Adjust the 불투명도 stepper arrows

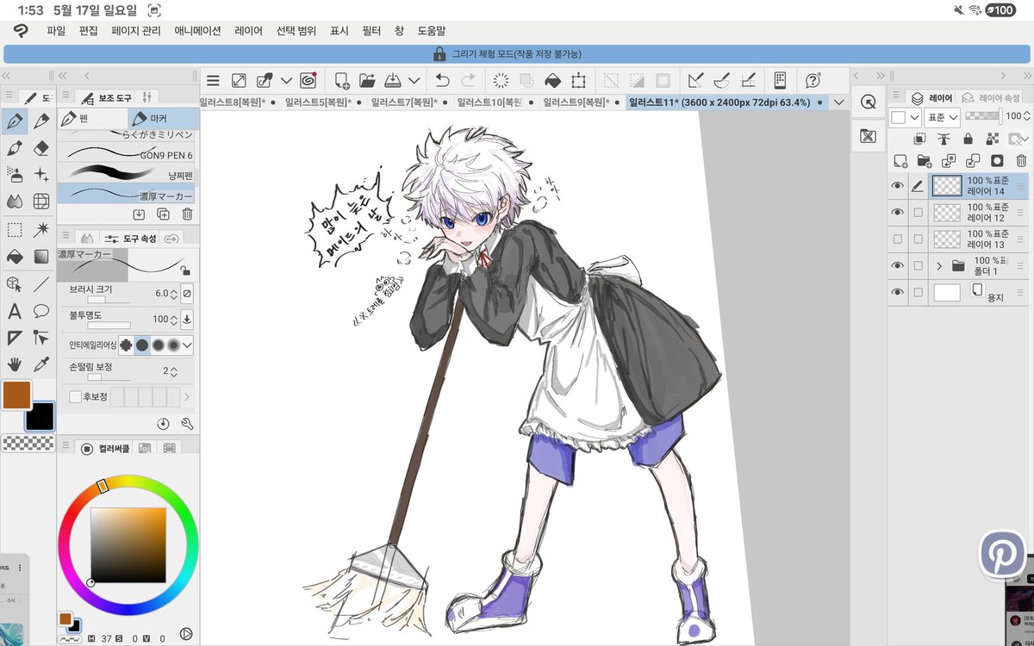[174, 320]
